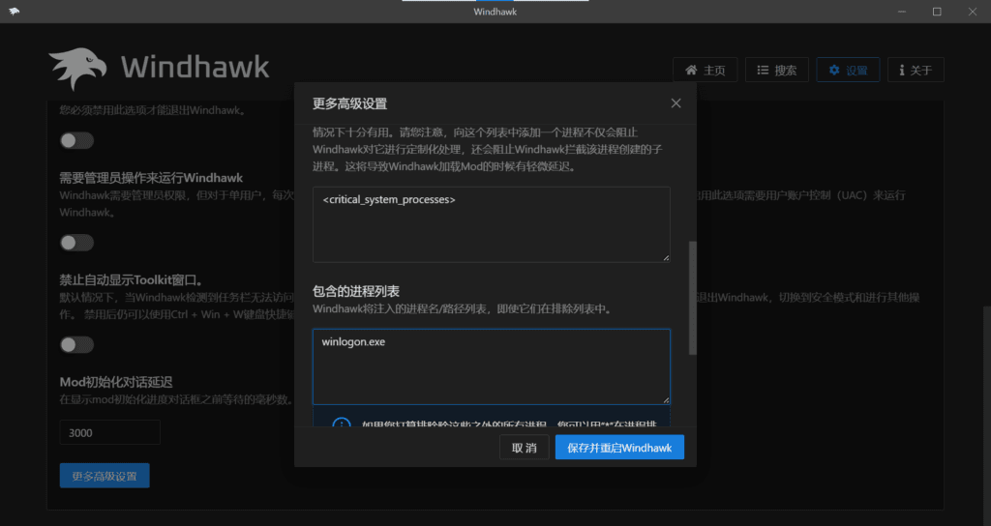This screenshot has width=991, height=526.
Task: Toggle switch under 您必须禁用此选项才能退出Windhawk
Action: (77, 140)
